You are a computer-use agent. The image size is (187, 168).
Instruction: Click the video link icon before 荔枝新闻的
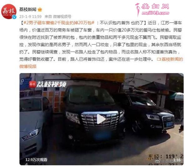[159, 59]
